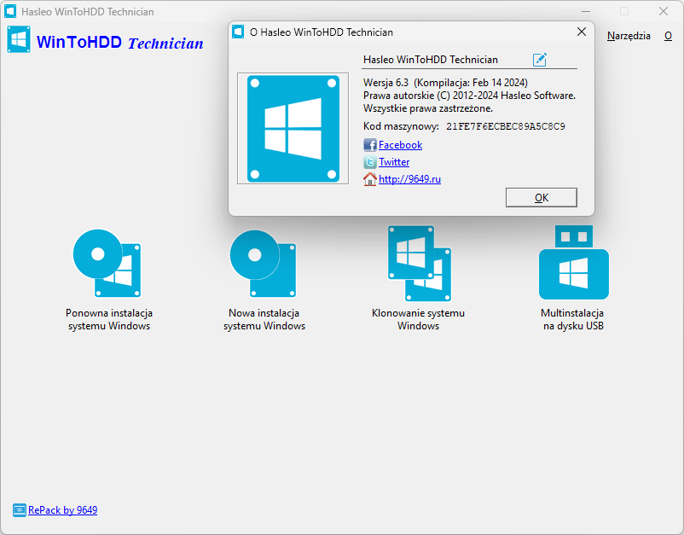Open Nowa instalacja systemu Windows icon
Viewport: 684px width, 535px height.
[263, 263]
